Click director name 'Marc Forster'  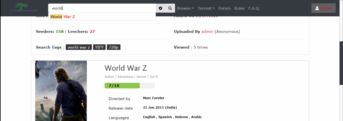click(154, 98)
